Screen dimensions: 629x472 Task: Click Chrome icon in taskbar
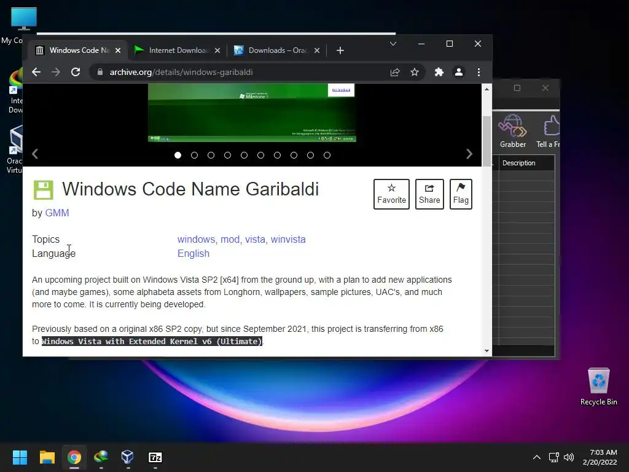click(x=74, y=457)
